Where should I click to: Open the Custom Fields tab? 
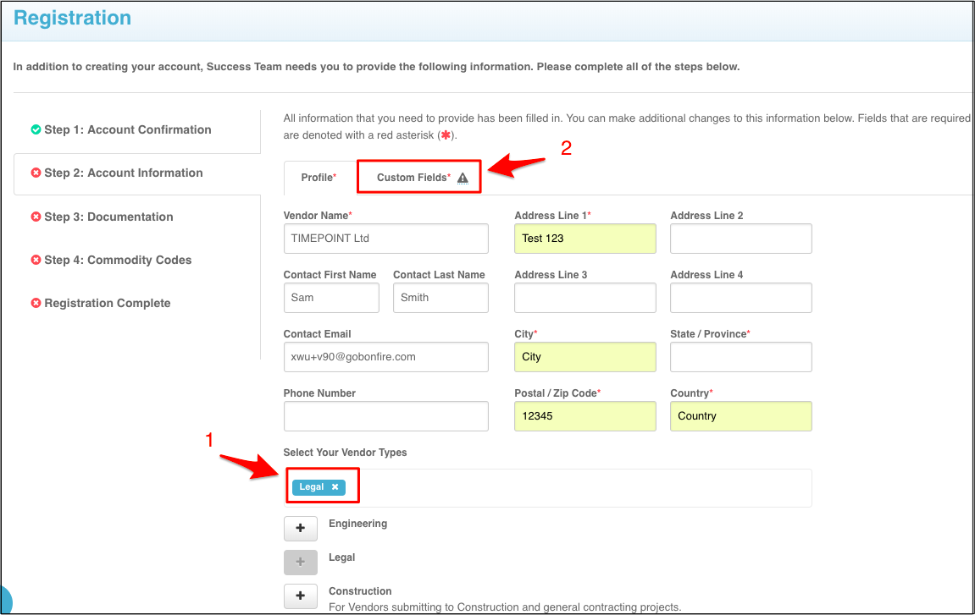coord(413,178)
